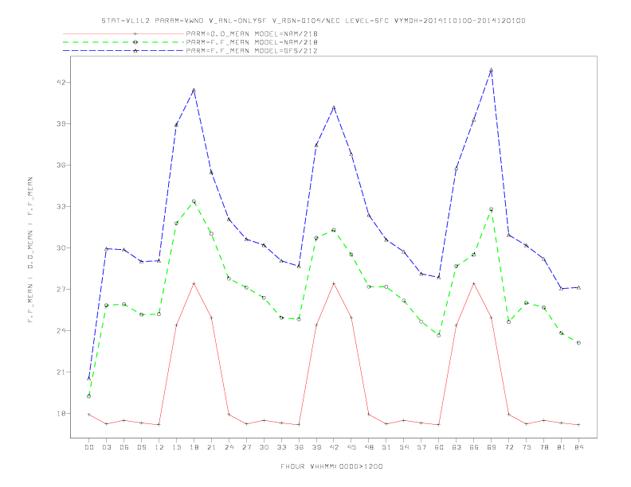The height and width of the screenshot is (487, 631).
Task: Click x-axis tick label 69
Action: 492,447
